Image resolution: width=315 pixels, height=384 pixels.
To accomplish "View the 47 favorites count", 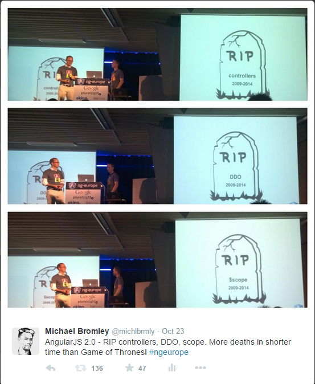I will pos(142,368).
